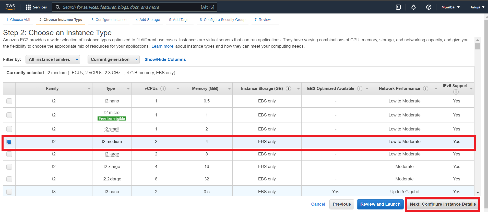Click the t3.nano type cell
The height and width of the screenshot is (212, 488).
pyautogui.click(x=112, y=192)
